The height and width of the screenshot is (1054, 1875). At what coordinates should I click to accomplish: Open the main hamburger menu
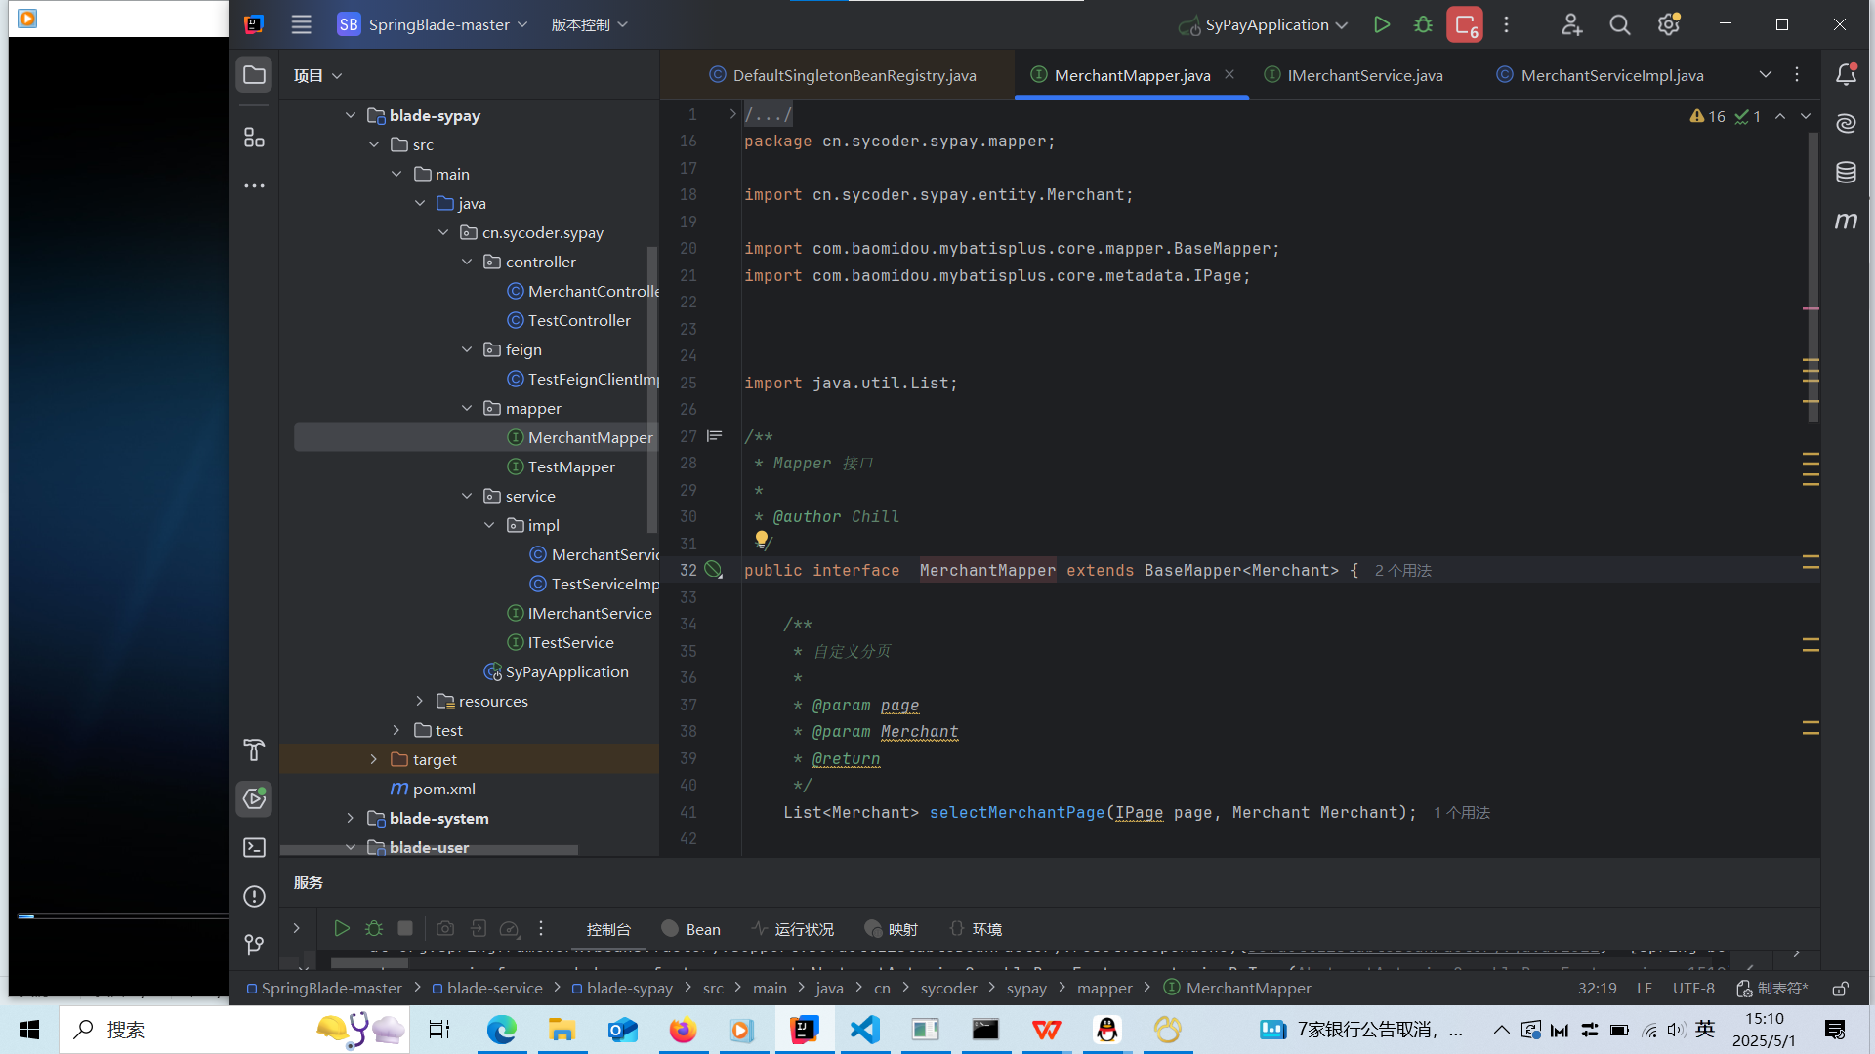(x=301, y=25)
